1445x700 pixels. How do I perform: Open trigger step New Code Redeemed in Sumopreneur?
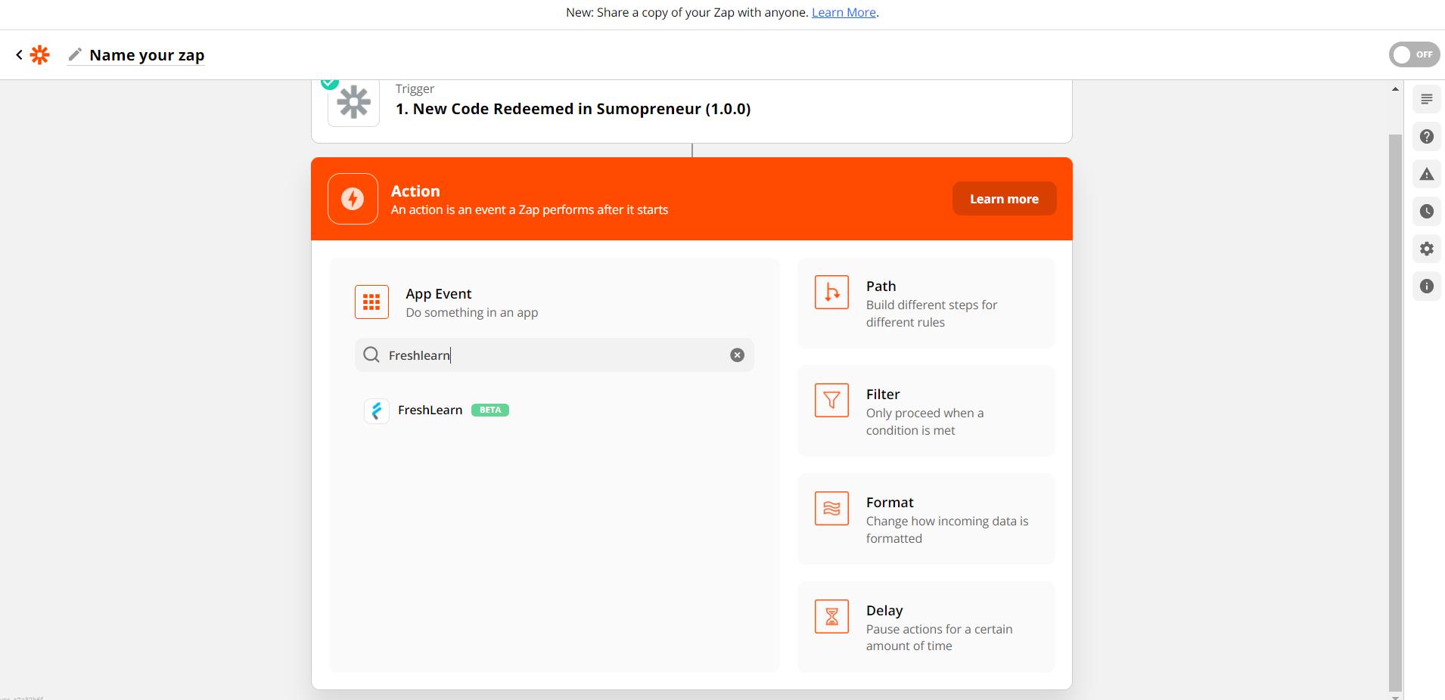coord(573,109)
